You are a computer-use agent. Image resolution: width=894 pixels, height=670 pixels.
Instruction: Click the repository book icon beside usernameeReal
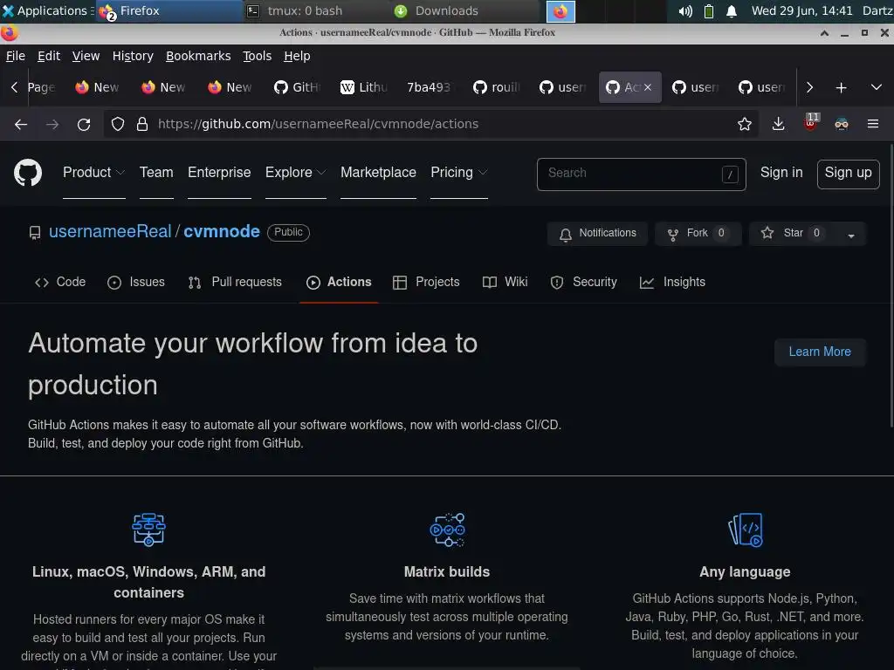pos(35,232)
